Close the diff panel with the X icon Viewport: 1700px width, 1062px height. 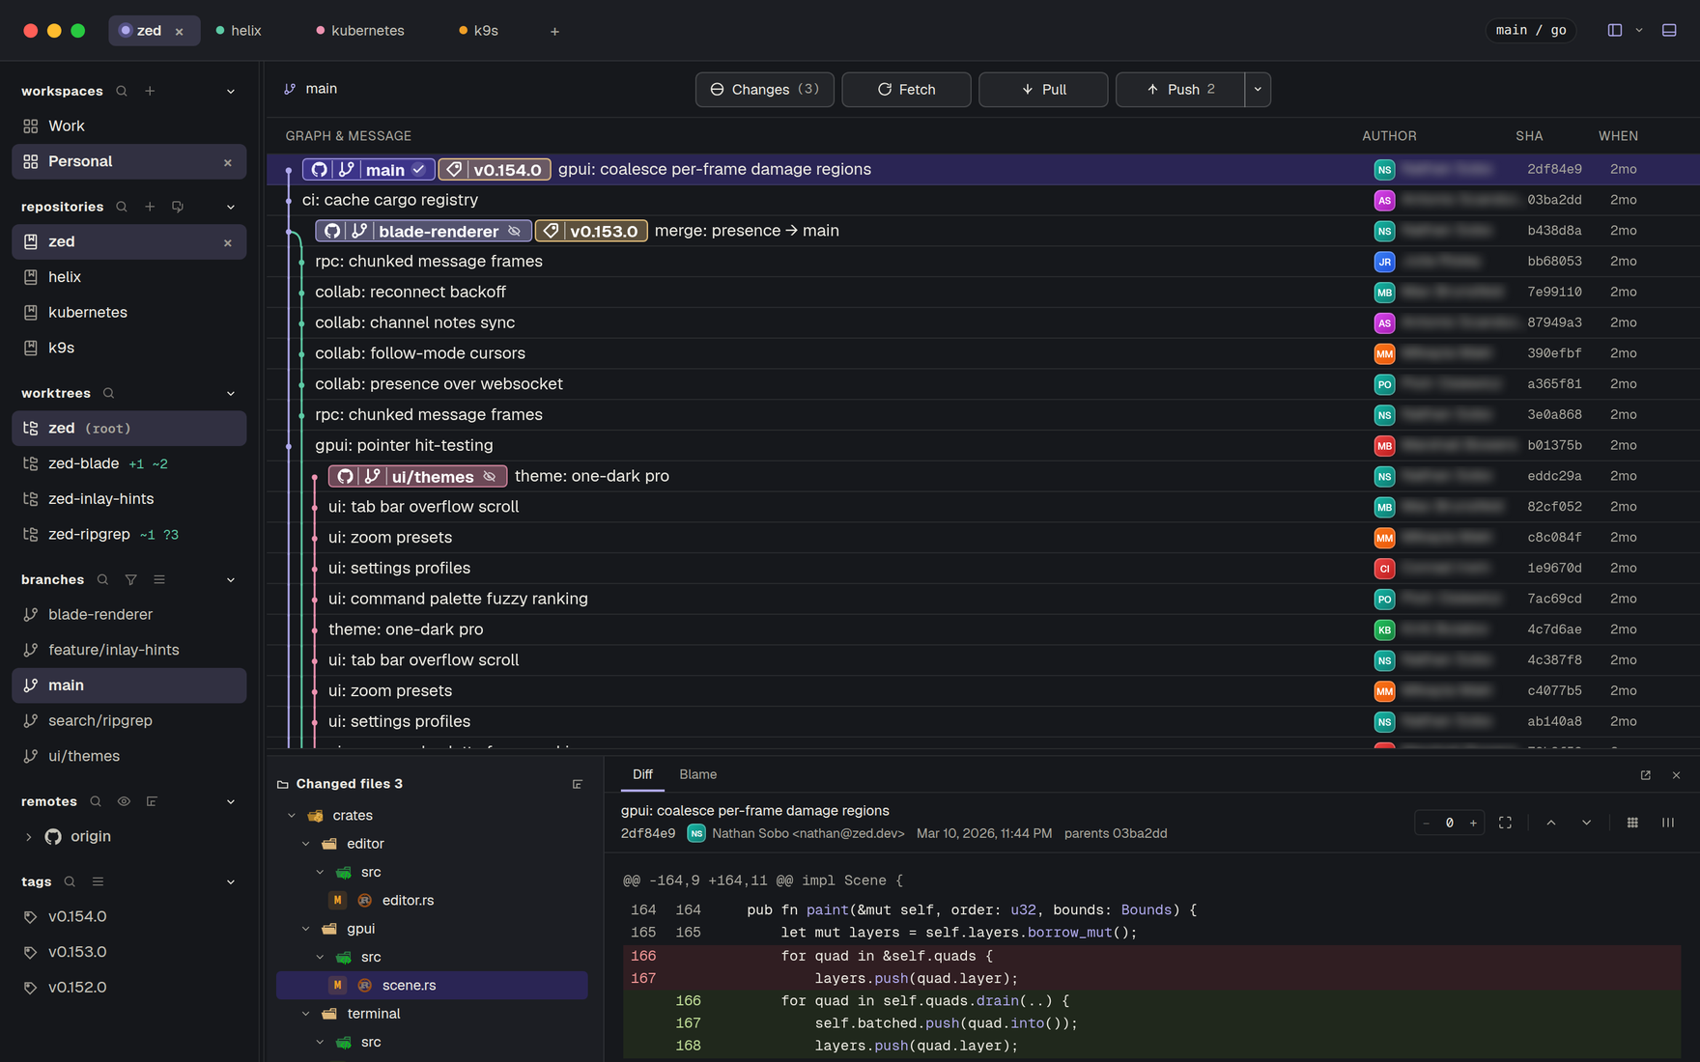coord(1677,775)
